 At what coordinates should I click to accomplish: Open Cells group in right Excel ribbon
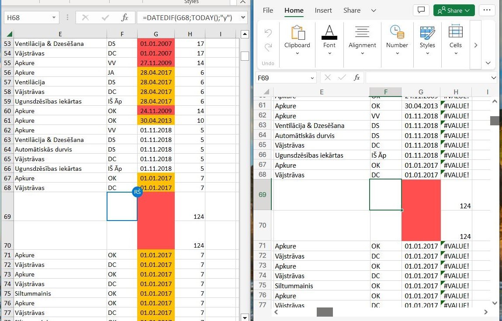(455, 40)
